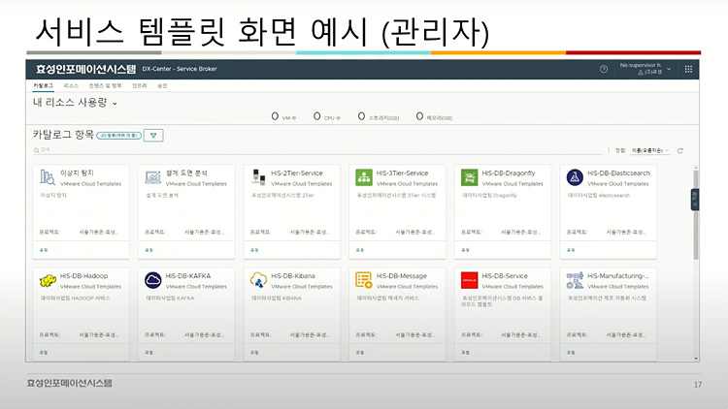728x409 pixels.
Task: Select the HIS-DB-KAFKA cloud icon
Action: [x=152, y=280]
